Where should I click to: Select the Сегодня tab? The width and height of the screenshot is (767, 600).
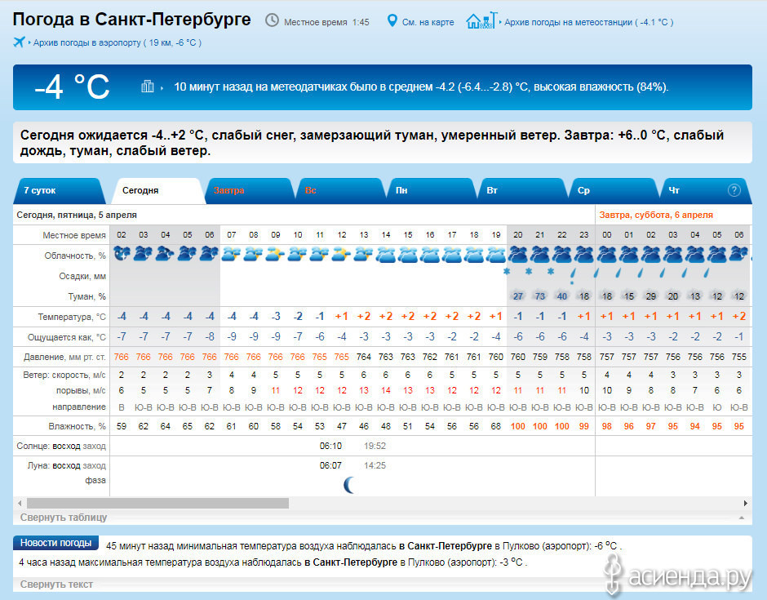[x=157, y=190]
